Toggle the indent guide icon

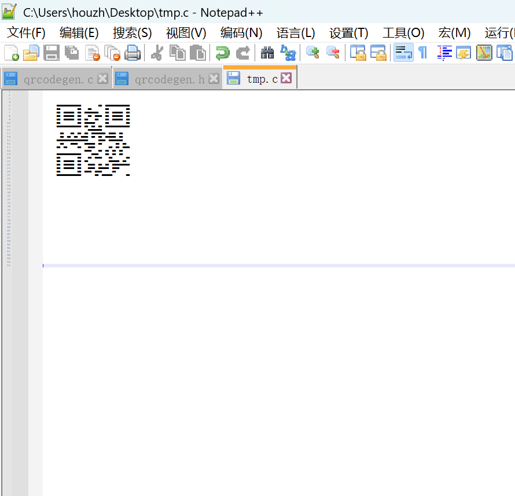pyautogui.click(x=444, y=53)
